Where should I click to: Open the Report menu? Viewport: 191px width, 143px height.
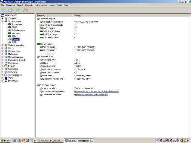coord(20,5)
